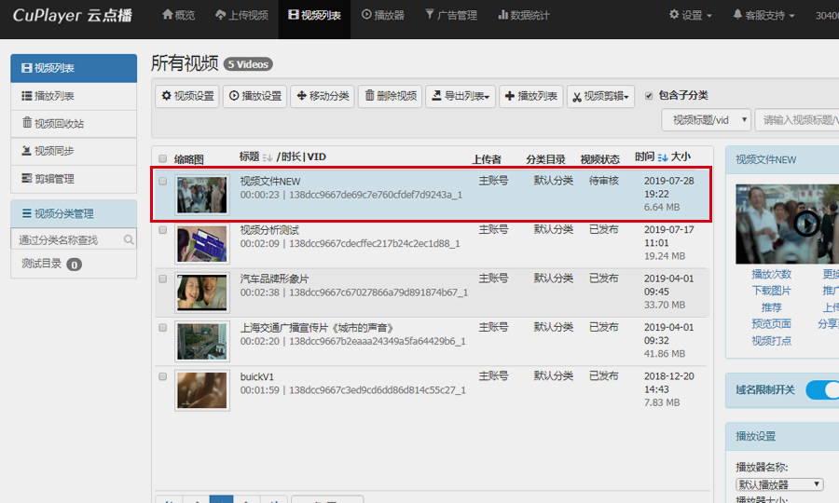This screenshot has height=503, width=839.
Task: Click the 汽车品牌形象片 video thumbnail
Action: (202, 292)
